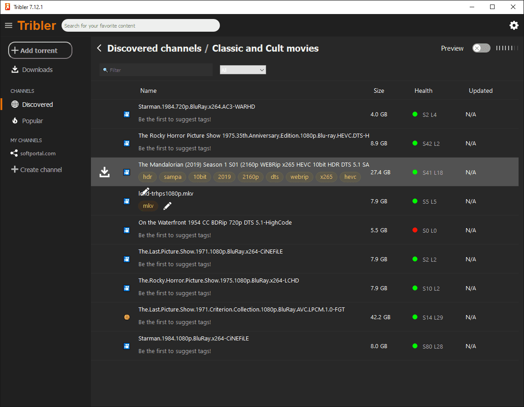Select the 2160p tag

[x=251, y=177]
